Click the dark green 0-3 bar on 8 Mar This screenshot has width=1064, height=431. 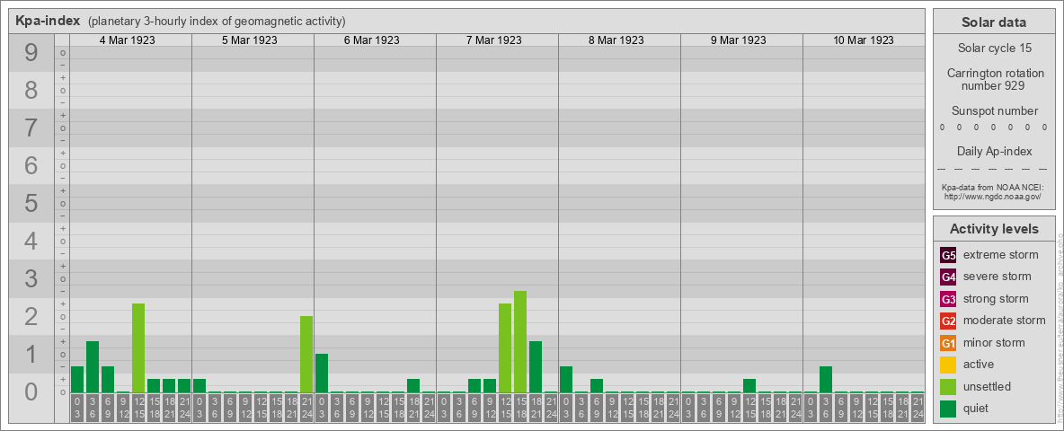click(566, 380)
